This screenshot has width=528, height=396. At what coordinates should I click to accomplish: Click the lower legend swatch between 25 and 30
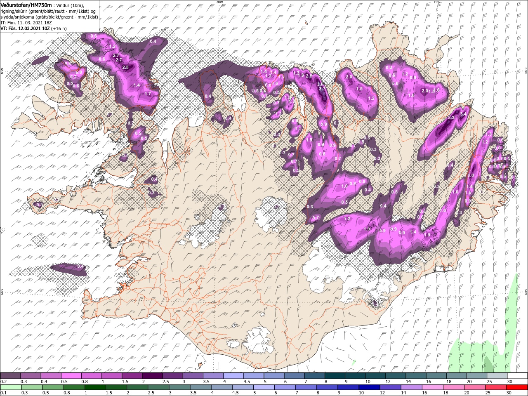coord(496,387)
